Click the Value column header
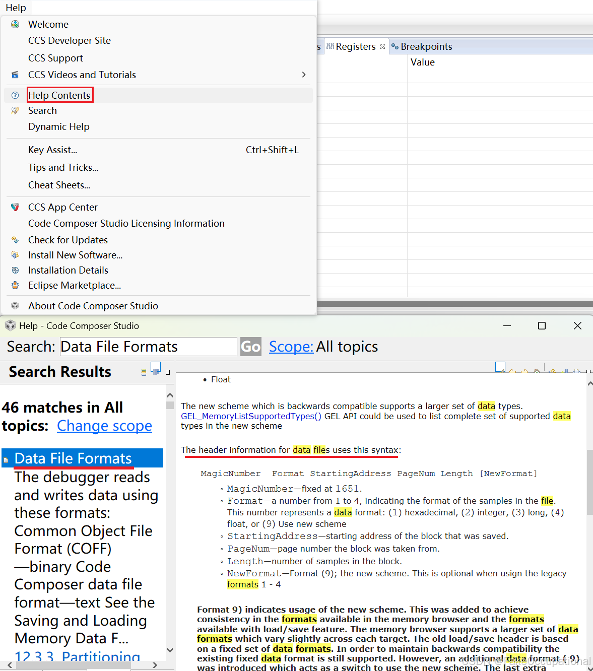 [423, 62]
